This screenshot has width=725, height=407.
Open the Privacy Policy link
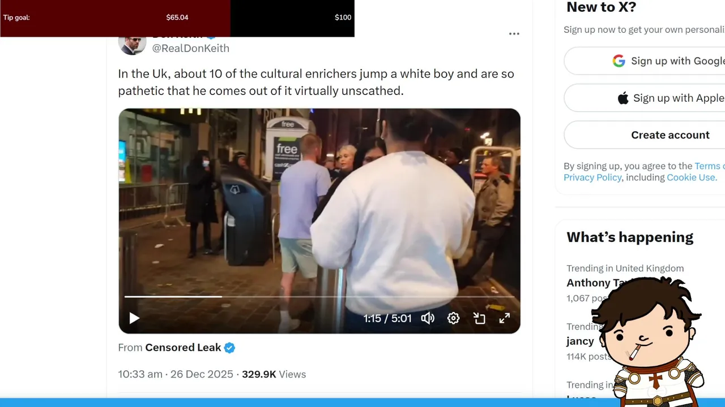tap(592, 177)
